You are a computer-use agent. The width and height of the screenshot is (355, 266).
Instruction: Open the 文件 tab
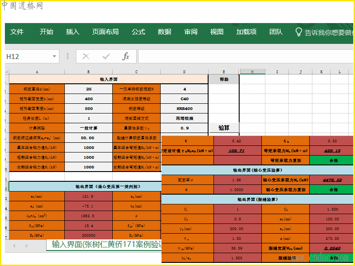(17, 32)
